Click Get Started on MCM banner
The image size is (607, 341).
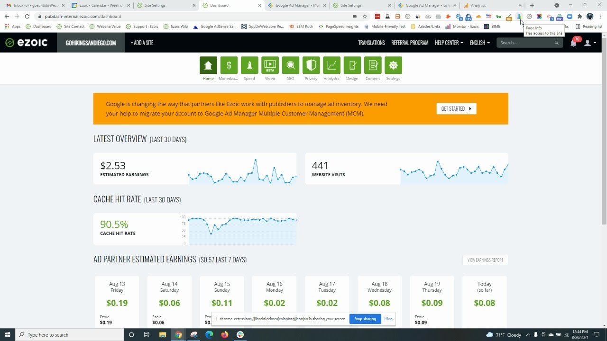pos(456,108)
